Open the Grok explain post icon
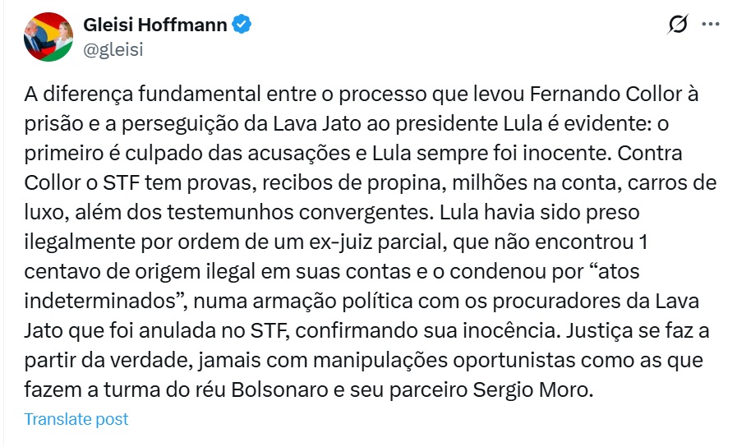The image size is (737, 447). (x=678, y=24)
